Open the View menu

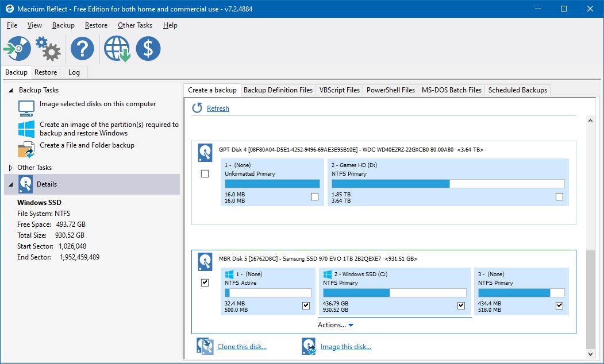coord(34,25)
